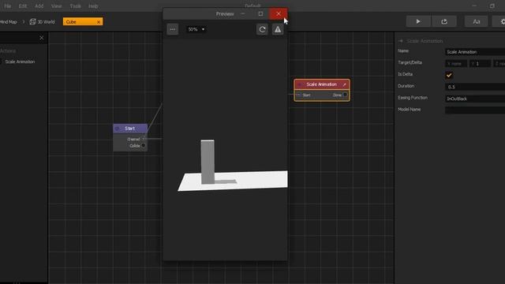Viewport: 505px width, 284px height.
Task: Click the Name field showing Scale Animation
Action: [x=475, y=52]
